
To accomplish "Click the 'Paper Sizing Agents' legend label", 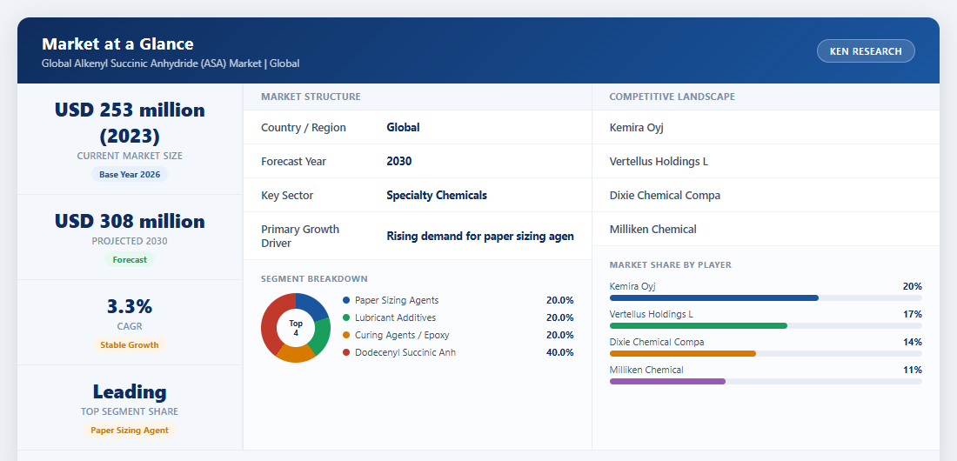I will pyautogui.click(x=397, y=300).
